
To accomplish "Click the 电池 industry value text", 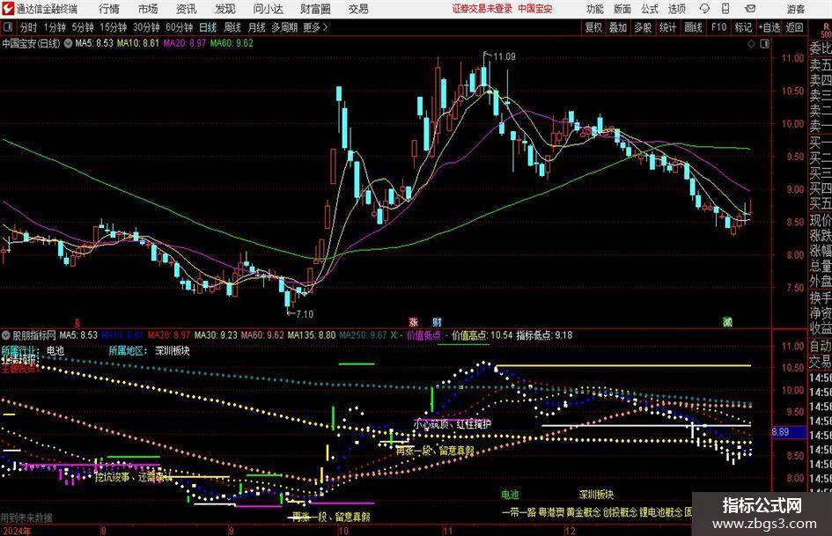I will pos(55,350).
